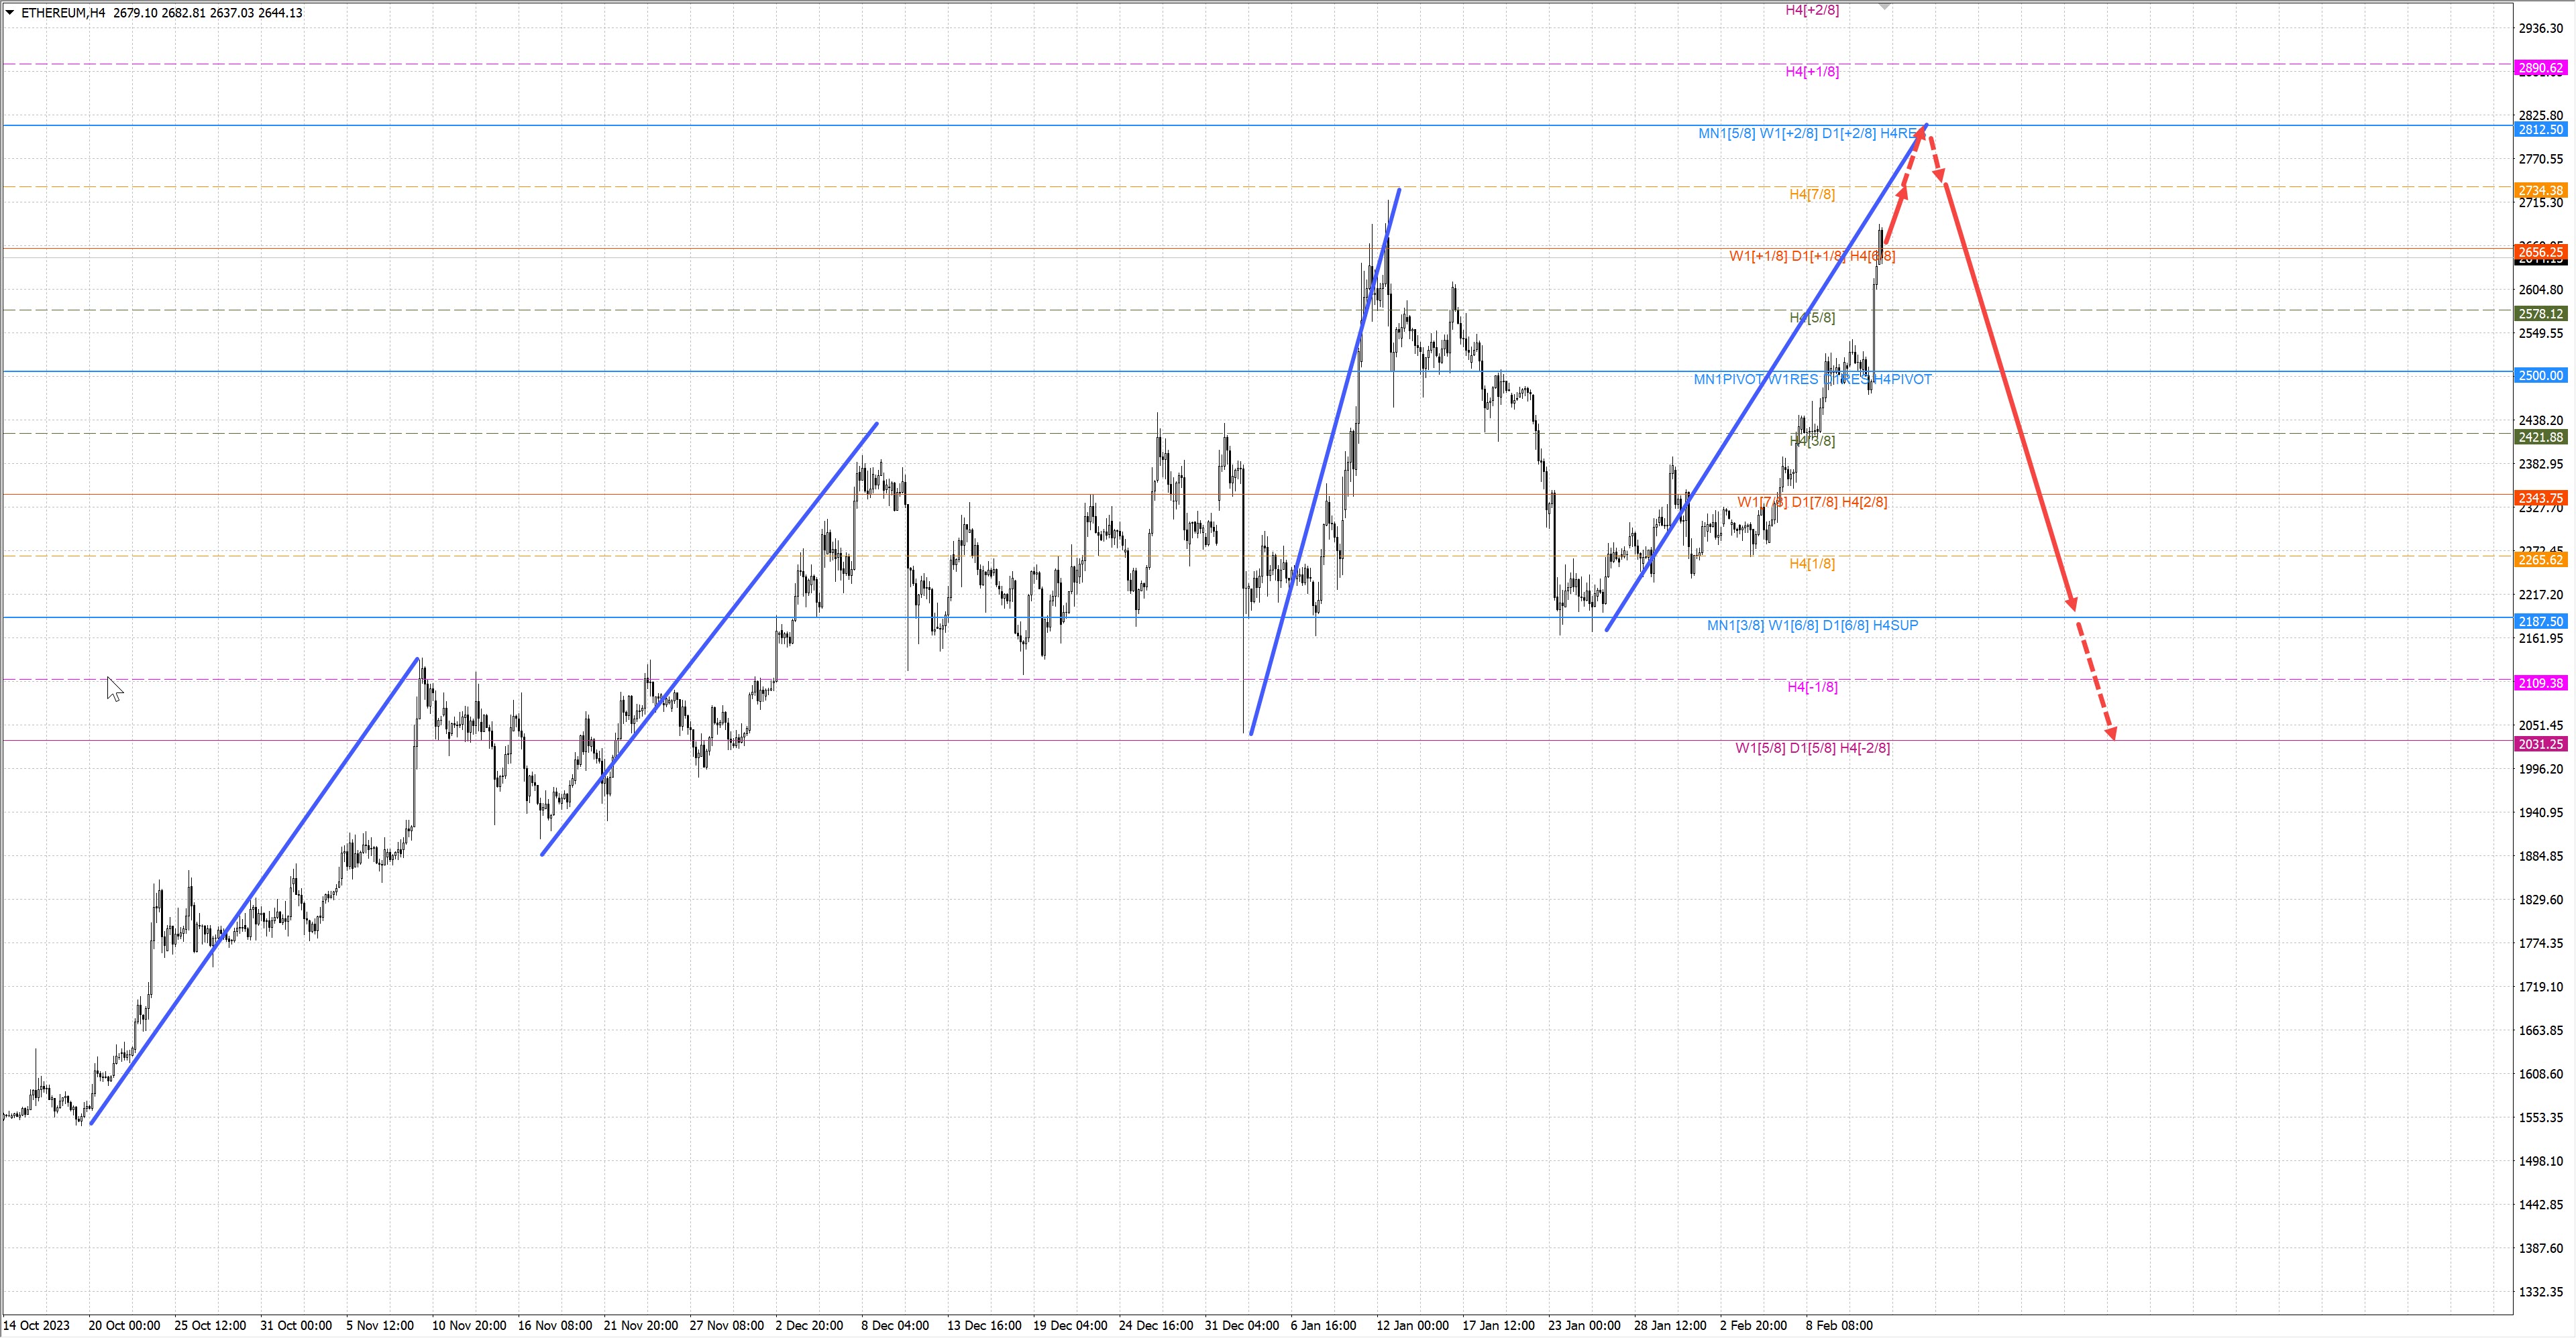Click the 14 Oct 2023 date label
Screen dimensions: 2576x1338
coord(37,1326)
